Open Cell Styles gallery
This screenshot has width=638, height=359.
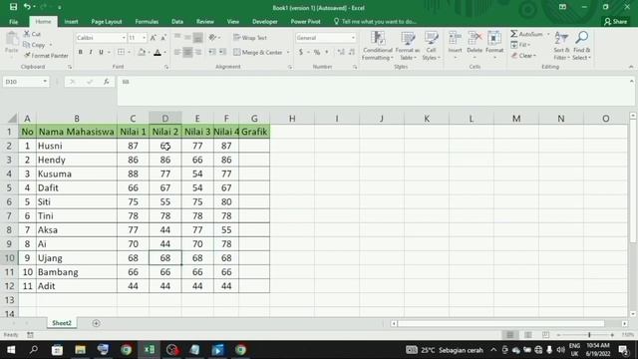(431, 46)
